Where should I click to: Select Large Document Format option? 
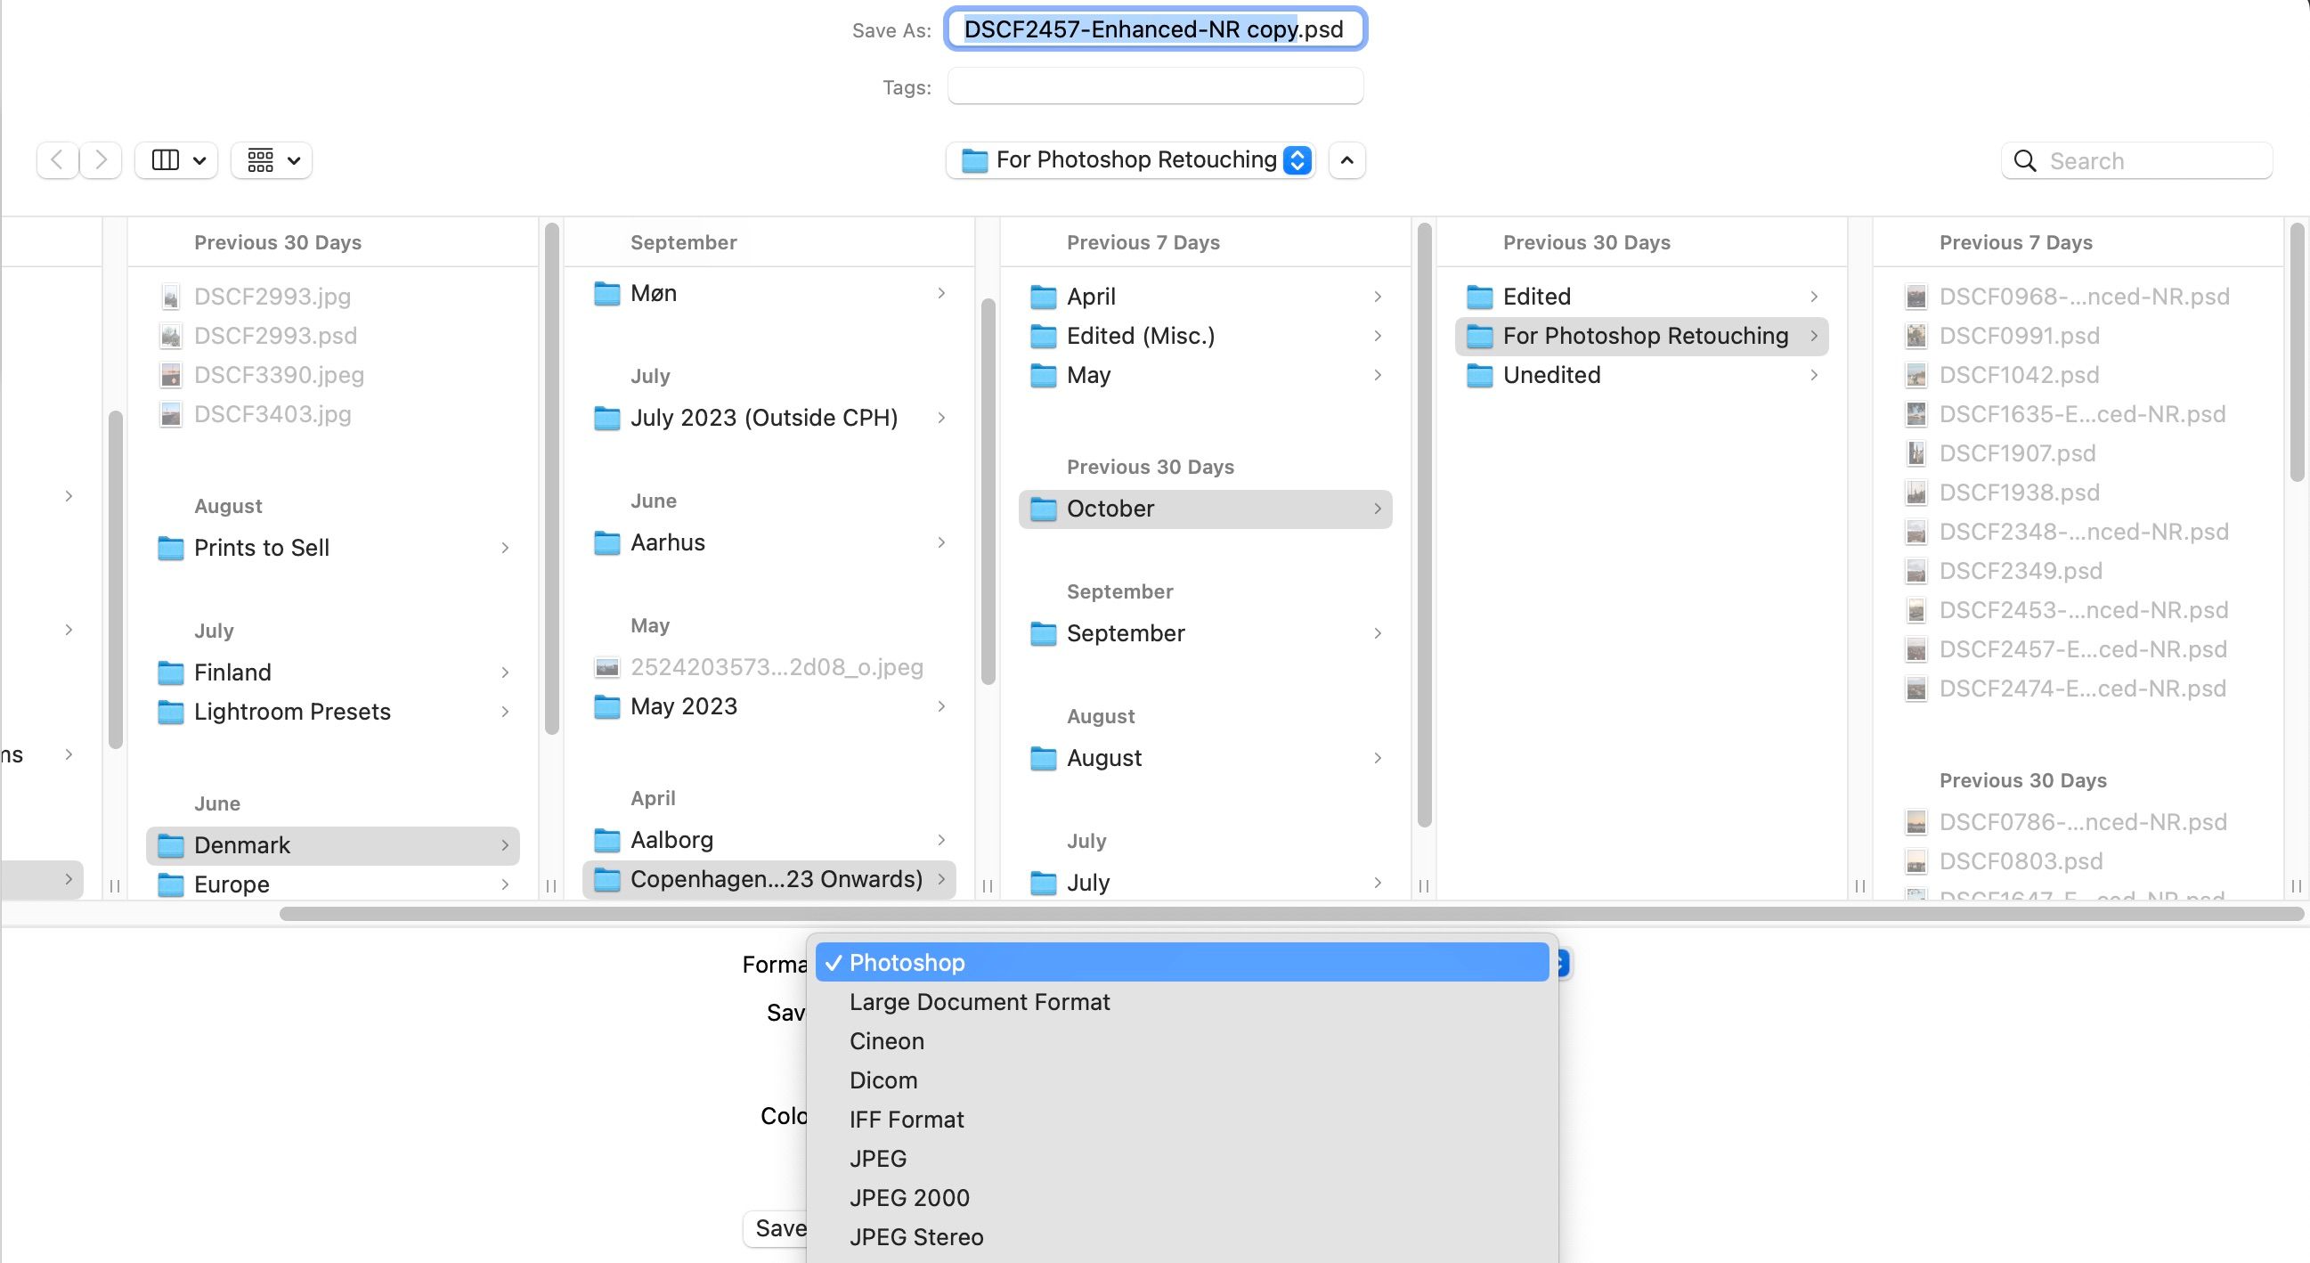[980, 1002]
